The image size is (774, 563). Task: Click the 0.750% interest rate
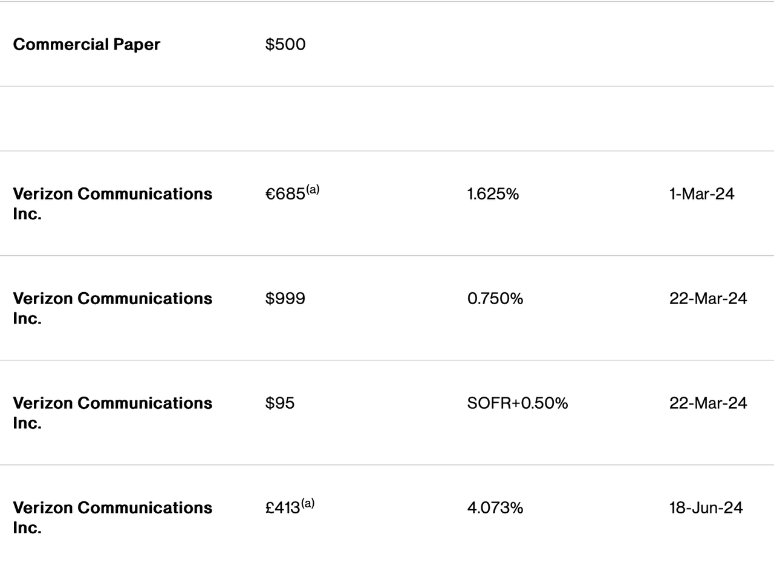pos(495,299)
